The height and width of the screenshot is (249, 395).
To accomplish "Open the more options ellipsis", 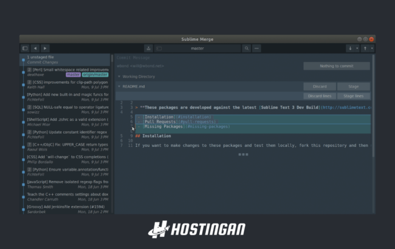I will [256, 49].
